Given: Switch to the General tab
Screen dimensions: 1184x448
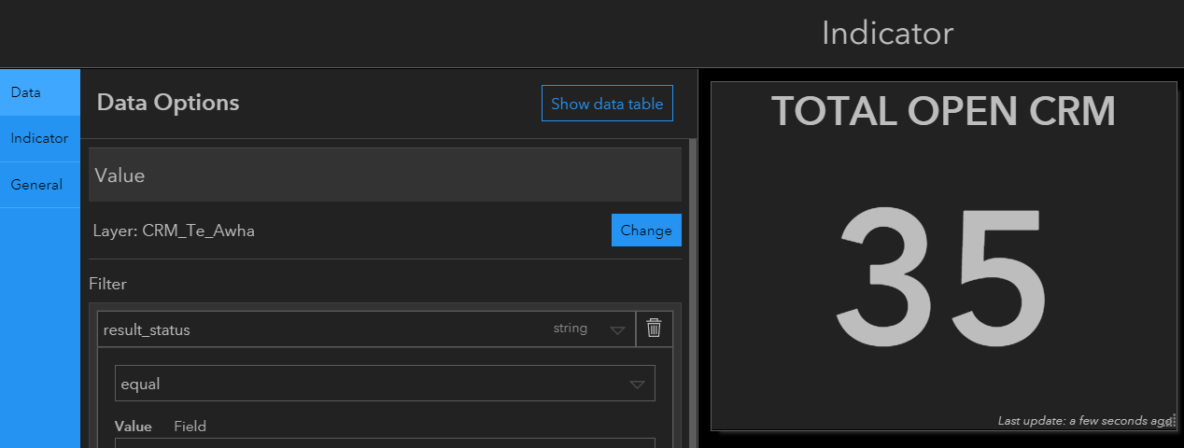Looking at the screenshot, I should click(40, 185).
